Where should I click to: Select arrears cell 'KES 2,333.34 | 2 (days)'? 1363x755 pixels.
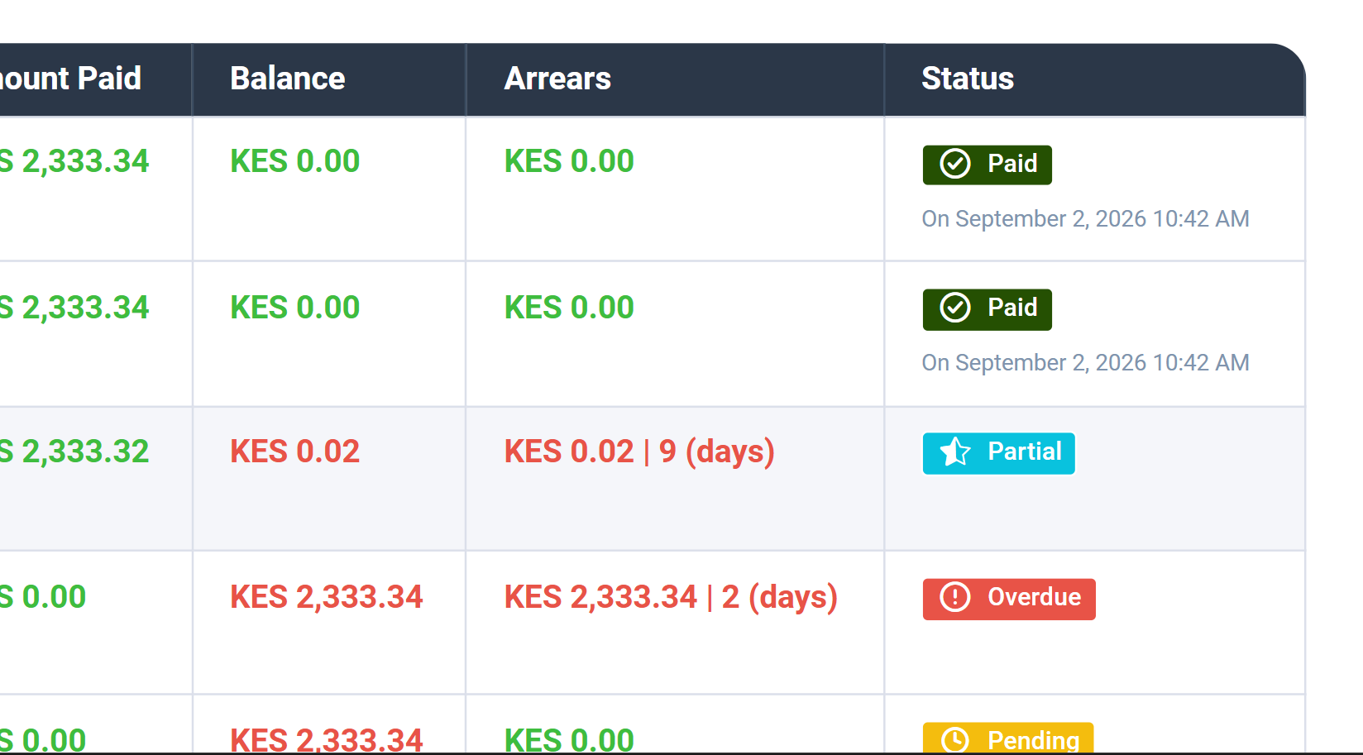tap(671, 597)
